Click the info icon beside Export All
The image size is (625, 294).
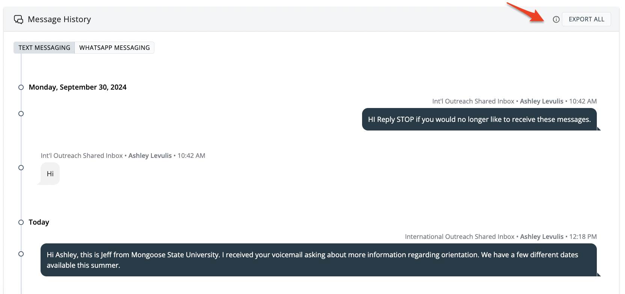tap(556, 19)
